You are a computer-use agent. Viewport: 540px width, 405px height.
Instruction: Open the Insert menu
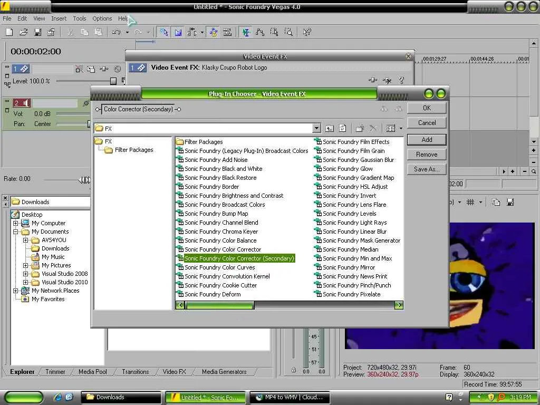(x=59, y=18)
